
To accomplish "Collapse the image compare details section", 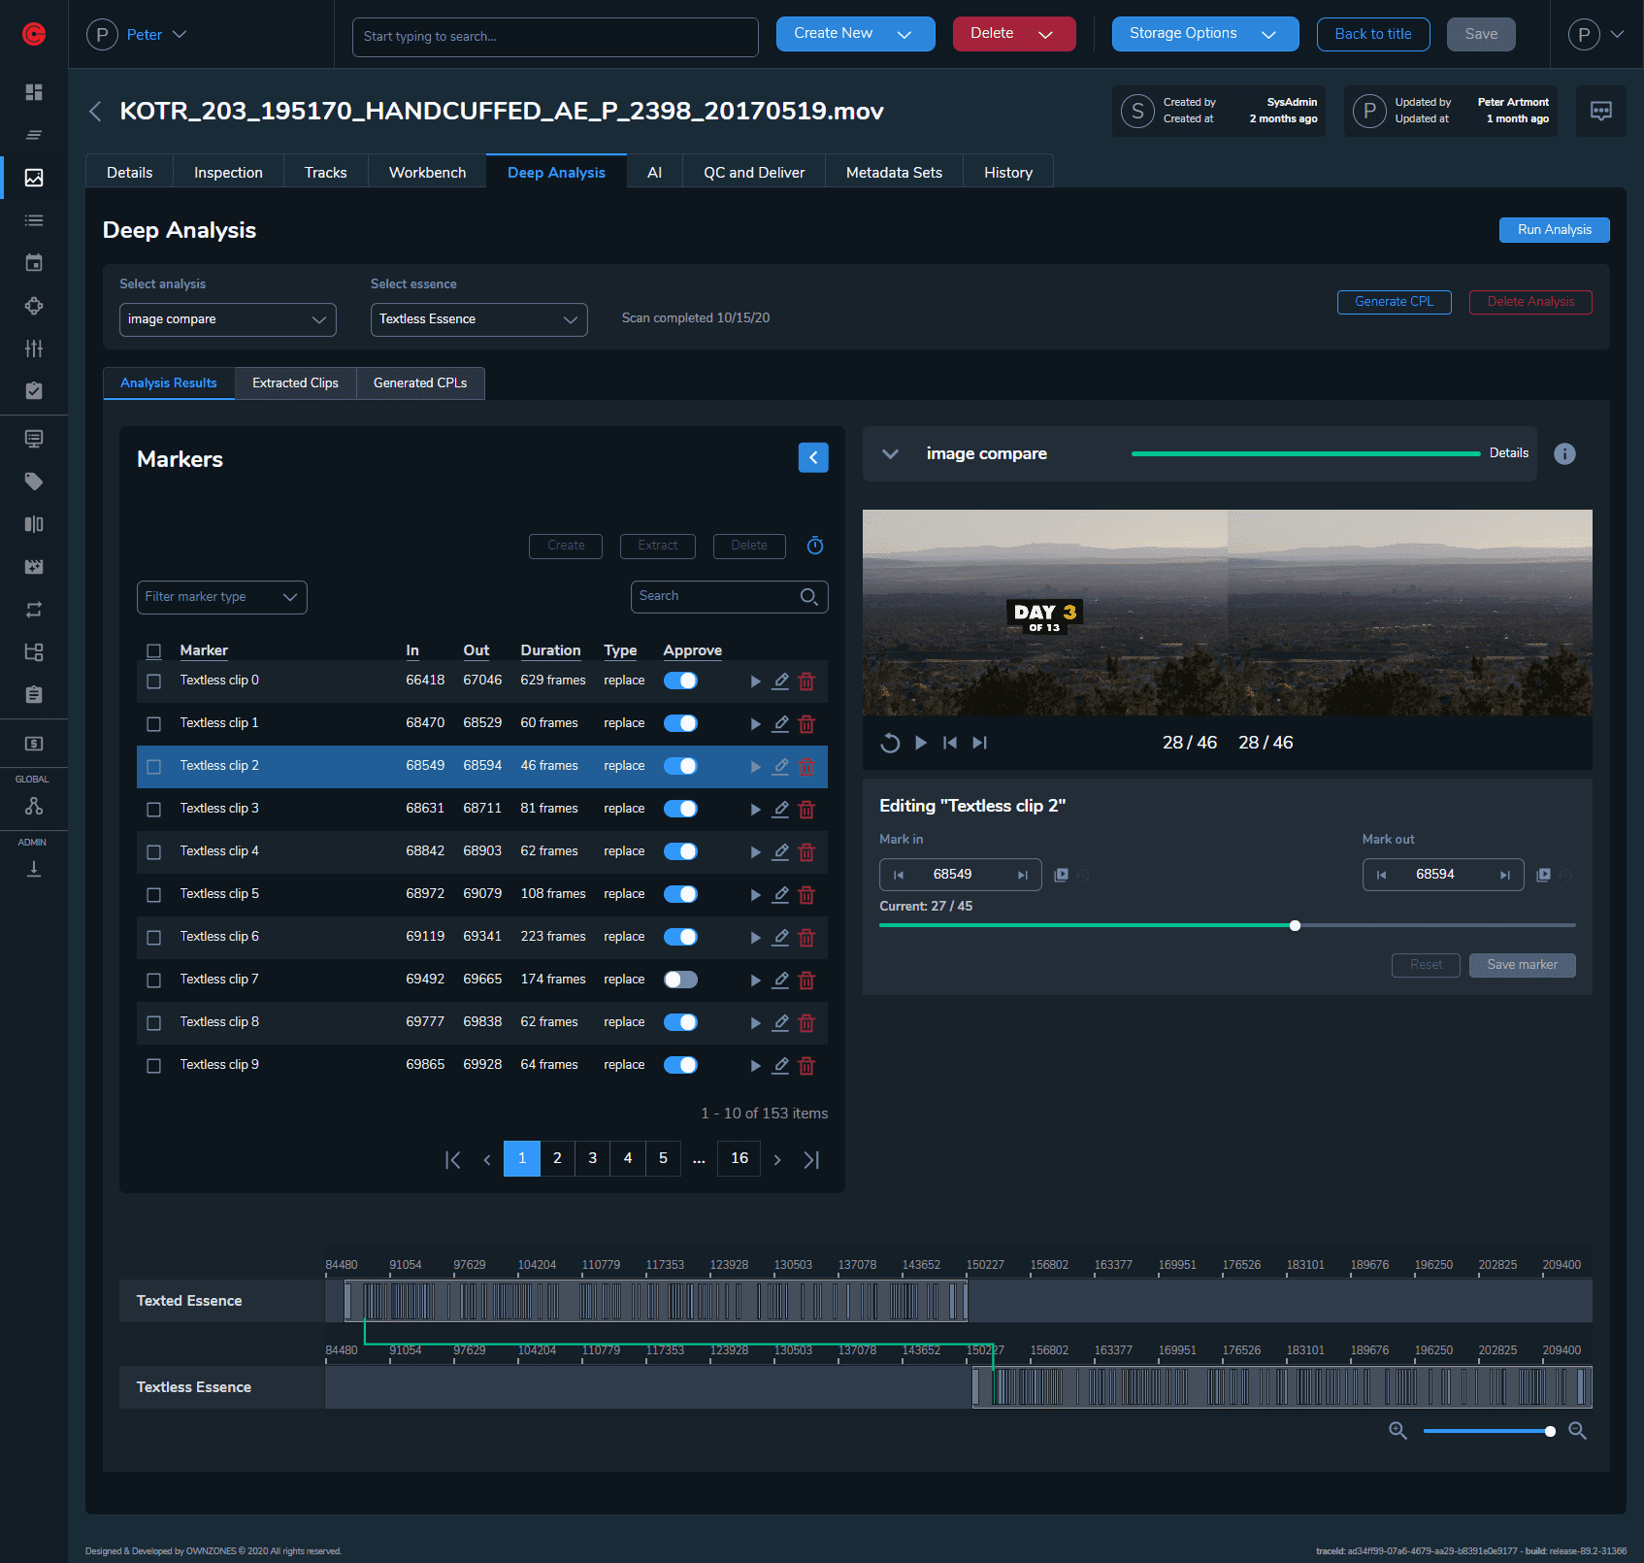I will click(890, 453).
